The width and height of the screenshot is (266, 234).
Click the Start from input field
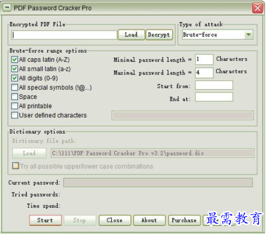(214, 85)
